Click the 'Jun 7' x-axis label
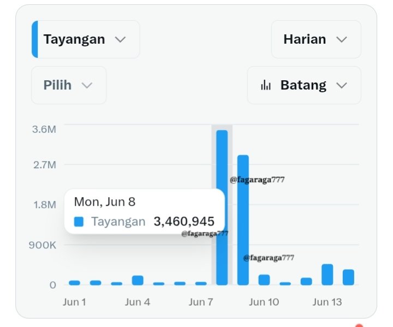393x327 pixels. pos(201,302)
